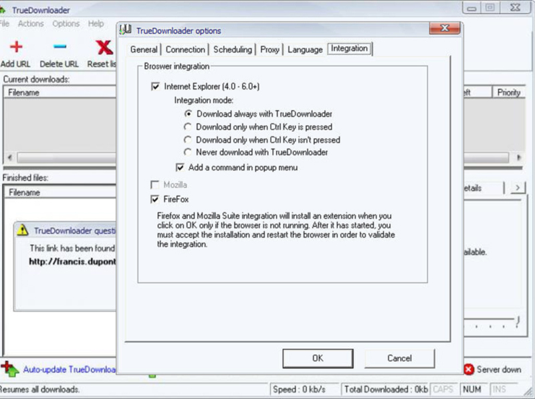Click the red plus Add URL icon
This screenshot has height=399, width=535.
tap(16, 47)
